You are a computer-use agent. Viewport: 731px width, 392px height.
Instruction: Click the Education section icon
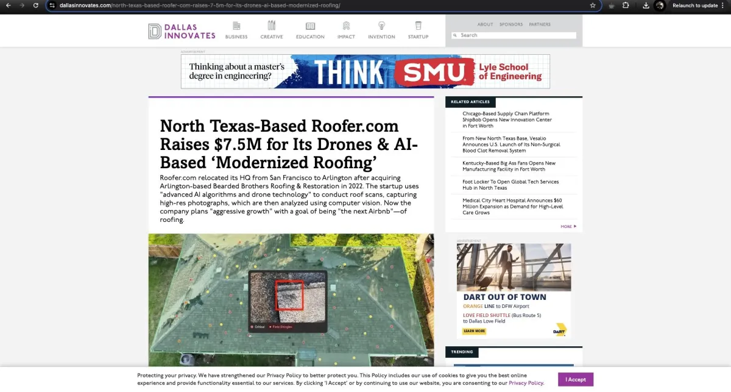[x=310, y=26]
